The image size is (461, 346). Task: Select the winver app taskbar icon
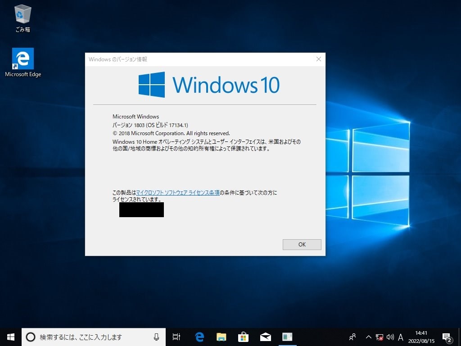pyautogui.click(x=287, y=337)
